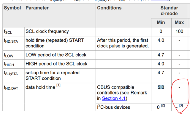Click the Min sub-header cell

point(161,23)
